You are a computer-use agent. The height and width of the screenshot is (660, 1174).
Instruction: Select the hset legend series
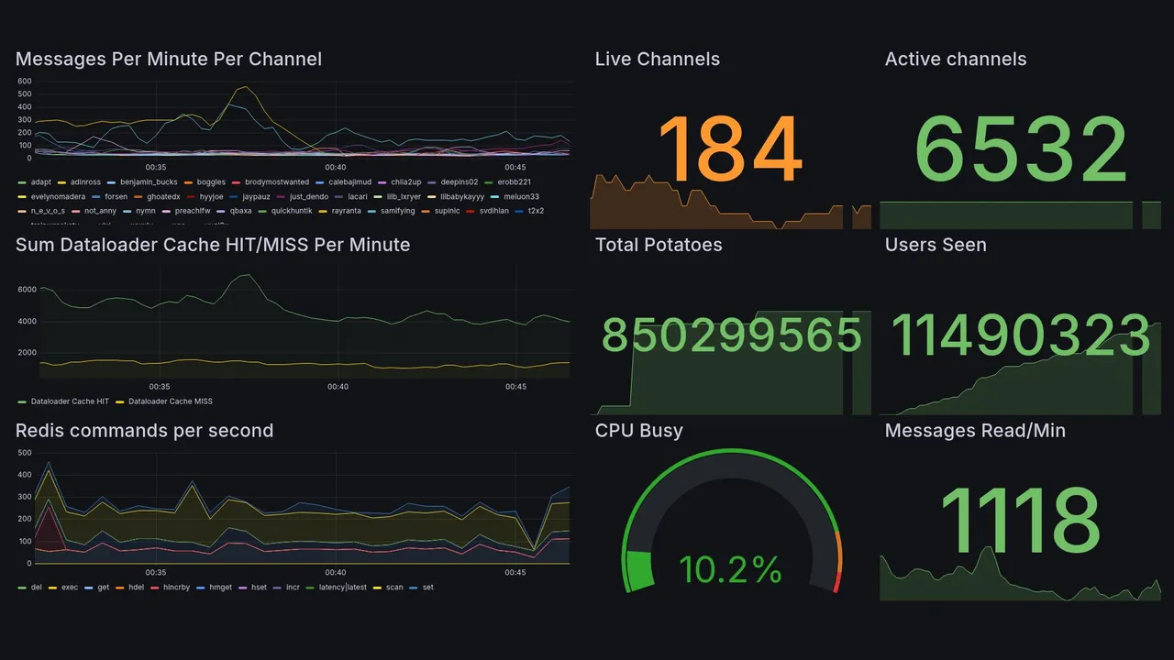pos(259,588)
